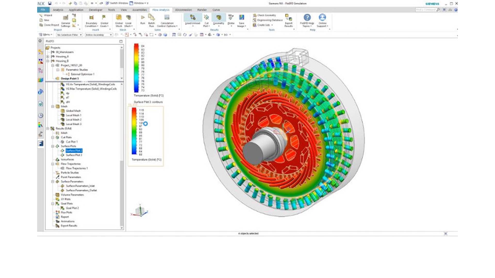Click the Check Geometry button
The height and width of the screenshot is (278, 495).
tap(266, 15)
